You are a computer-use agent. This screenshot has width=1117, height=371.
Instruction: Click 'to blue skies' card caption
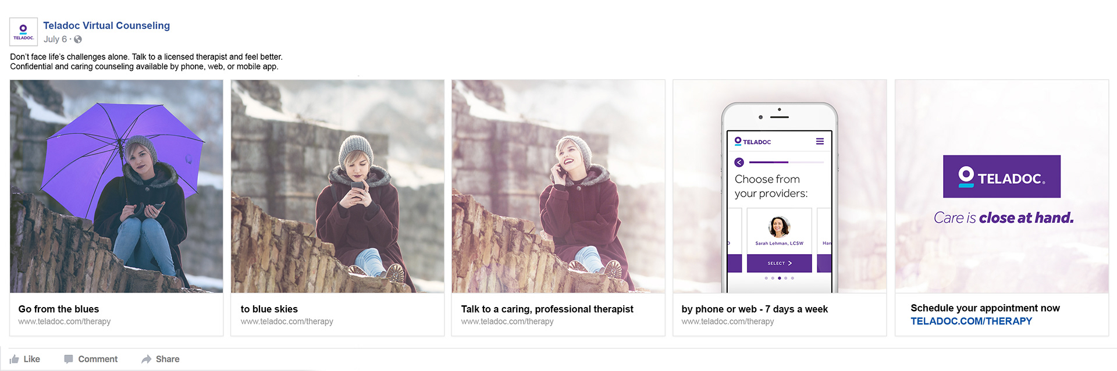[269, 309]
